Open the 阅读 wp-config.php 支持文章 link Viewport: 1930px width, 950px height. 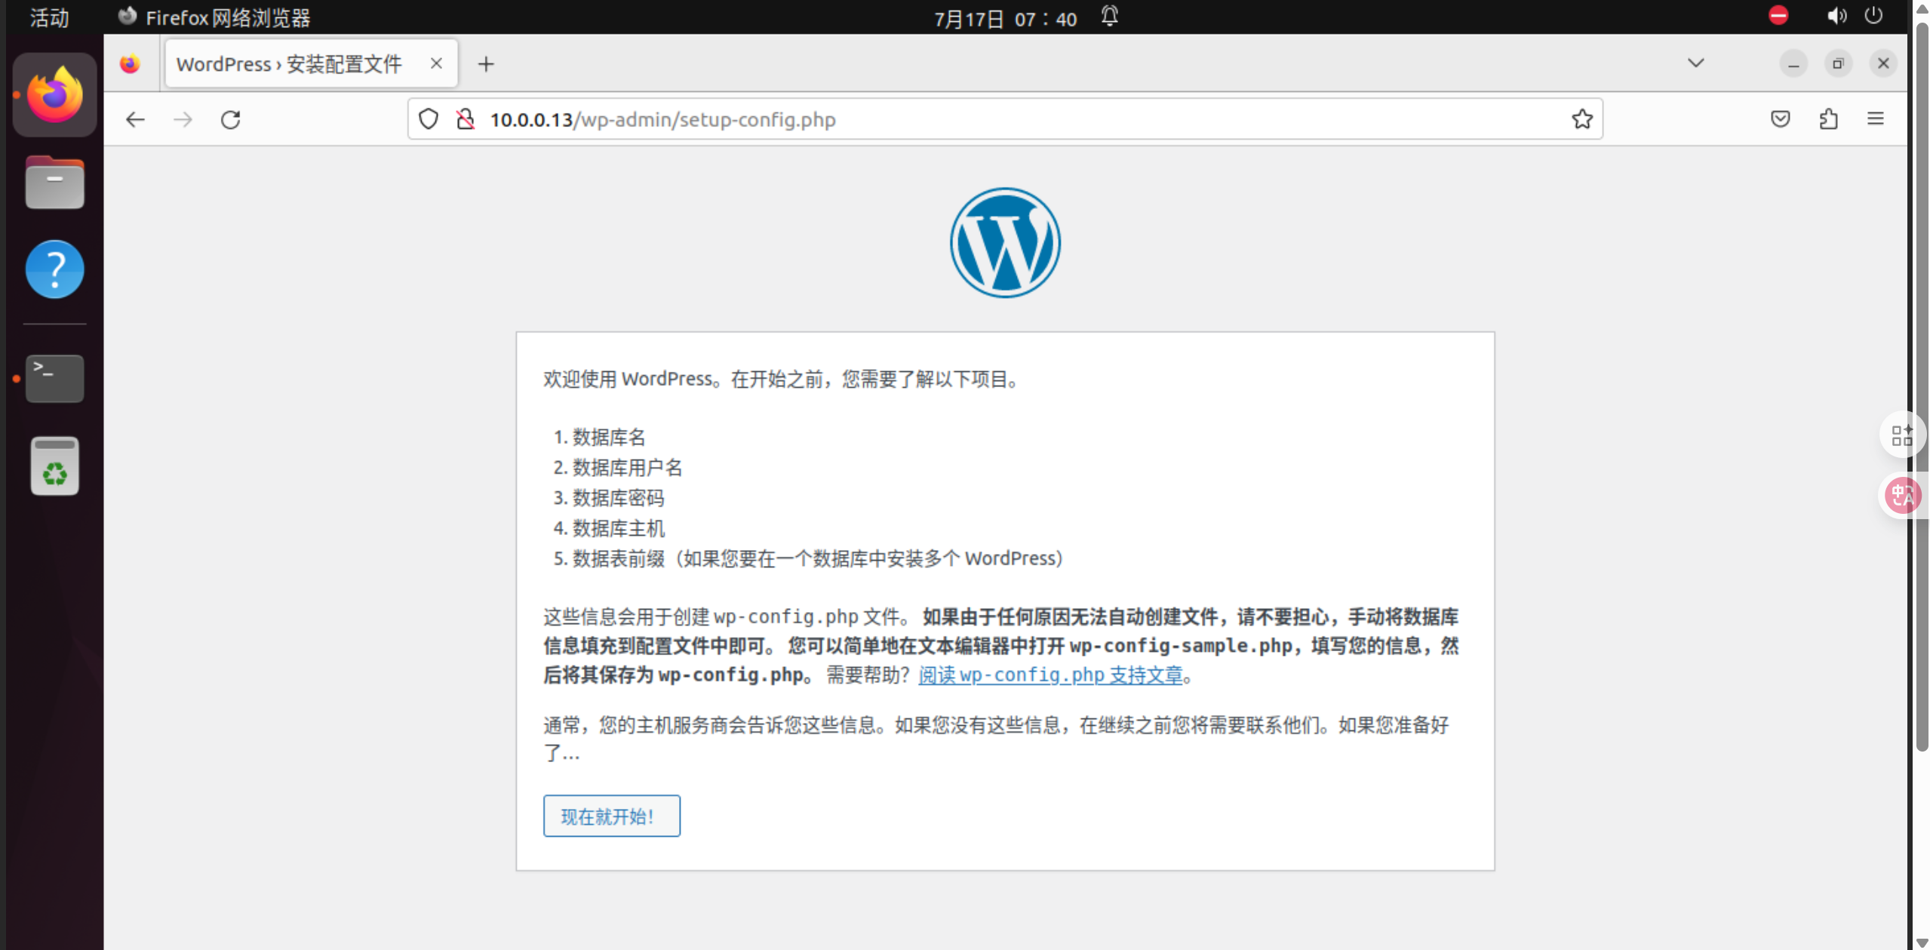coord(1050,674)
